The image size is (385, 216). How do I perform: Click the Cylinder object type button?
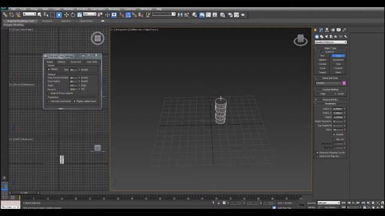pos(322,64)
